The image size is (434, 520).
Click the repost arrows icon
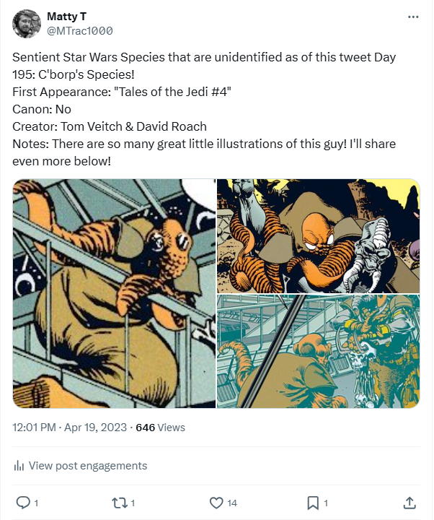(x=119, y=502)
